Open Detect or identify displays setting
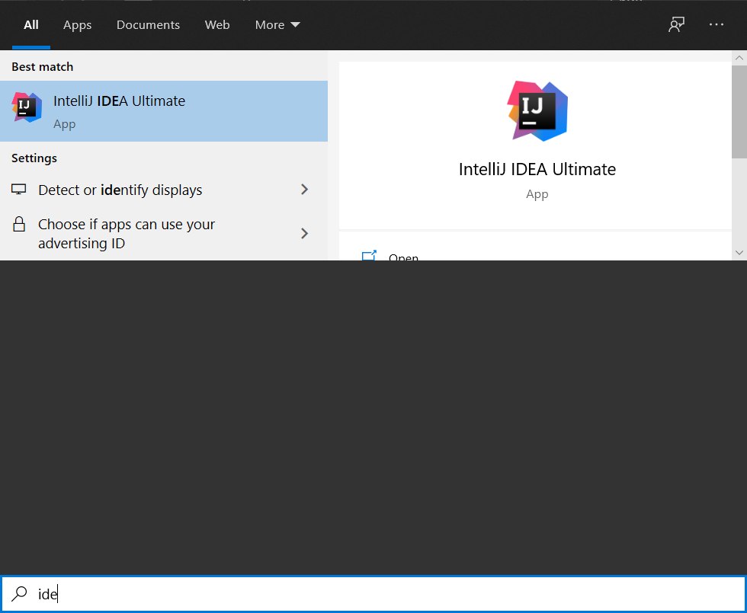Screen dimensions: 747x613 coord(164,190)
